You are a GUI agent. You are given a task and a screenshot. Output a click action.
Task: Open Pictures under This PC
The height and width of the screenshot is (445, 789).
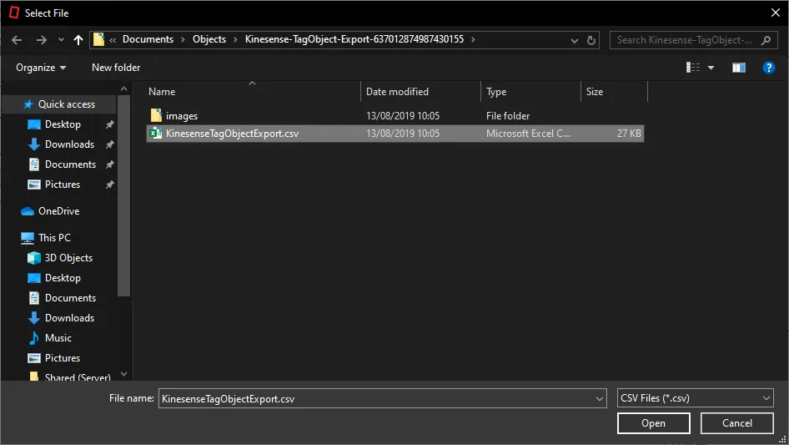(x=63, y=358)
